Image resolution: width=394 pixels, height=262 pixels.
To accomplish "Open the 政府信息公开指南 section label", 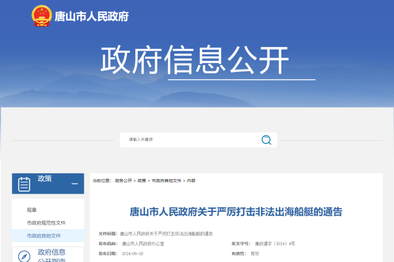I will pyautogui.click(x=52, y=256).
